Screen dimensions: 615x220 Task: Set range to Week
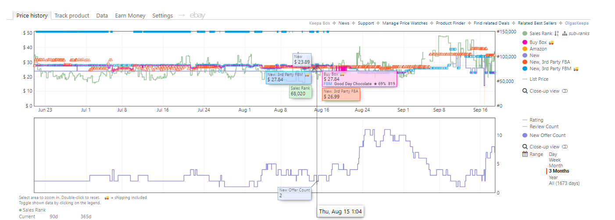(554, 160)
